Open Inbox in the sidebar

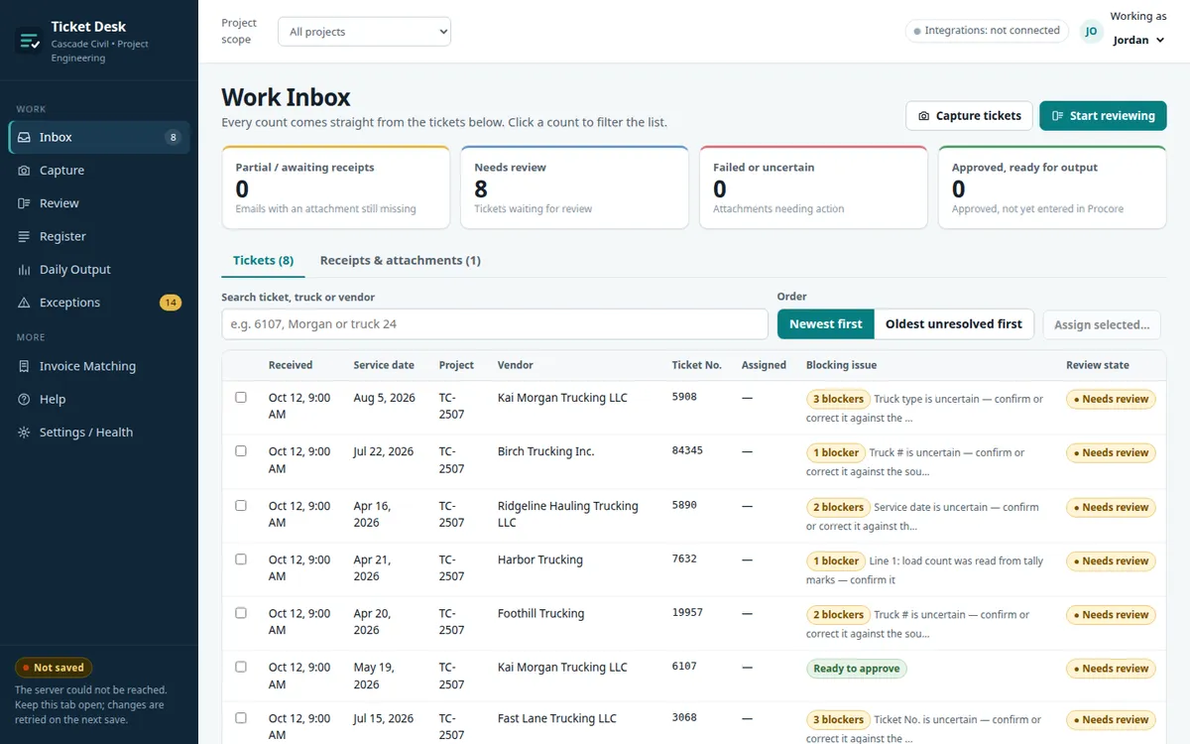tap(99, 137)
